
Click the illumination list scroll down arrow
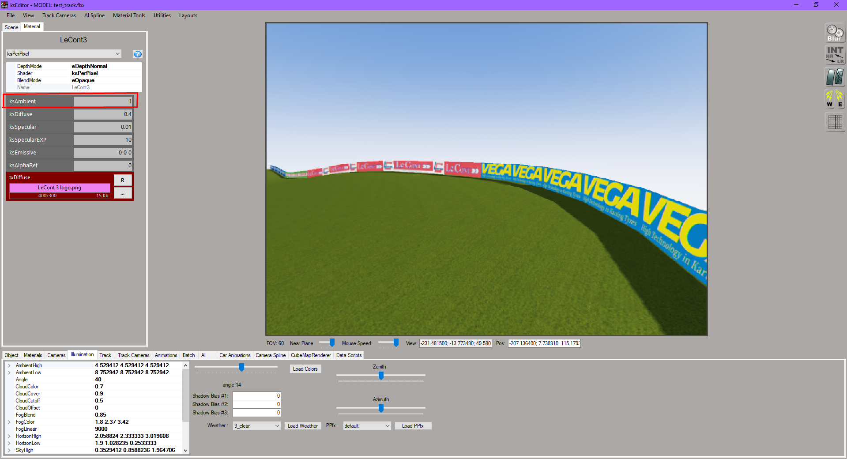point(186,450)
